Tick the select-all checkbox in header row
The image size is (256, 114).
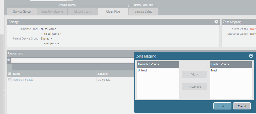[x=10, y=73]
